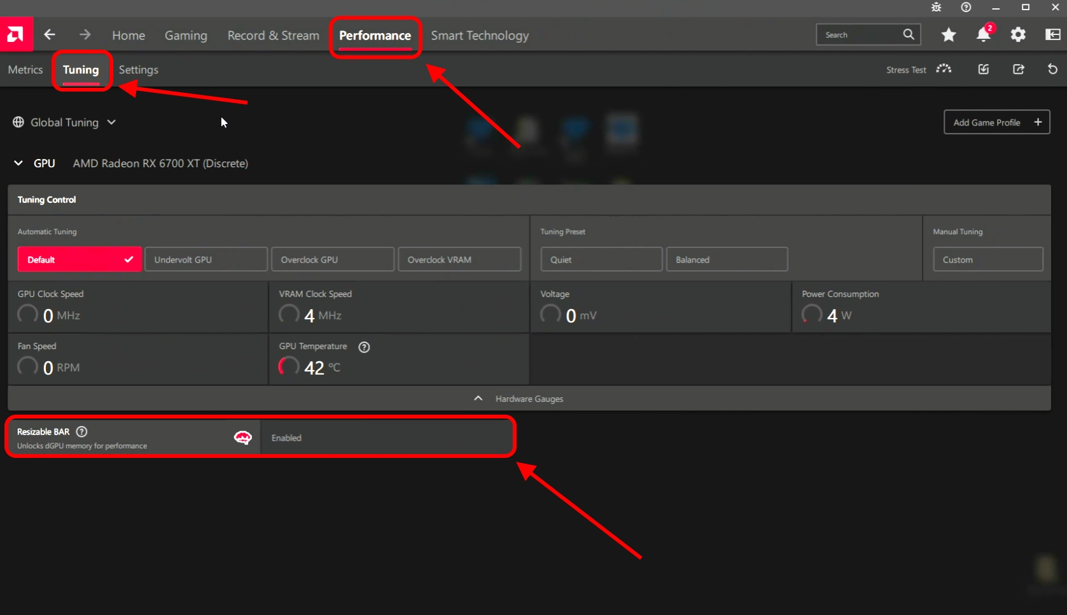Switch to the Gaming tab

(186, 36)
